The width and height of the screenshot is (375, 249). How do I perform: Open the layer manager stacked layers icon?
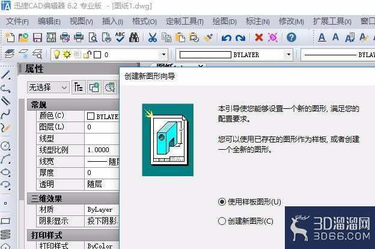pyautogui.click(x=9, y=54)
